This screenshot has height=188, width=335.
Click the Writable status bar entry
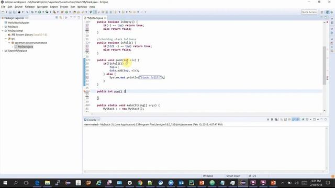point(208,176)
